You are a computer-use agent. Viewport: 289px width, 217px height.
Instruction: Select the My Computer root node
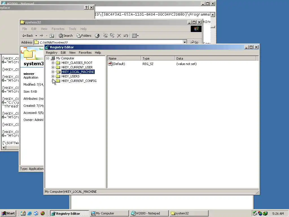(x=65, y=58)
